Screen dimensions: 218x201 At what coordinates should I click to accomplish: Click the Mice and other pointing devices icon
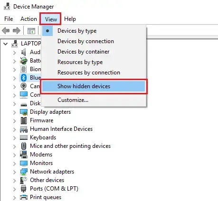click(24, 146)
